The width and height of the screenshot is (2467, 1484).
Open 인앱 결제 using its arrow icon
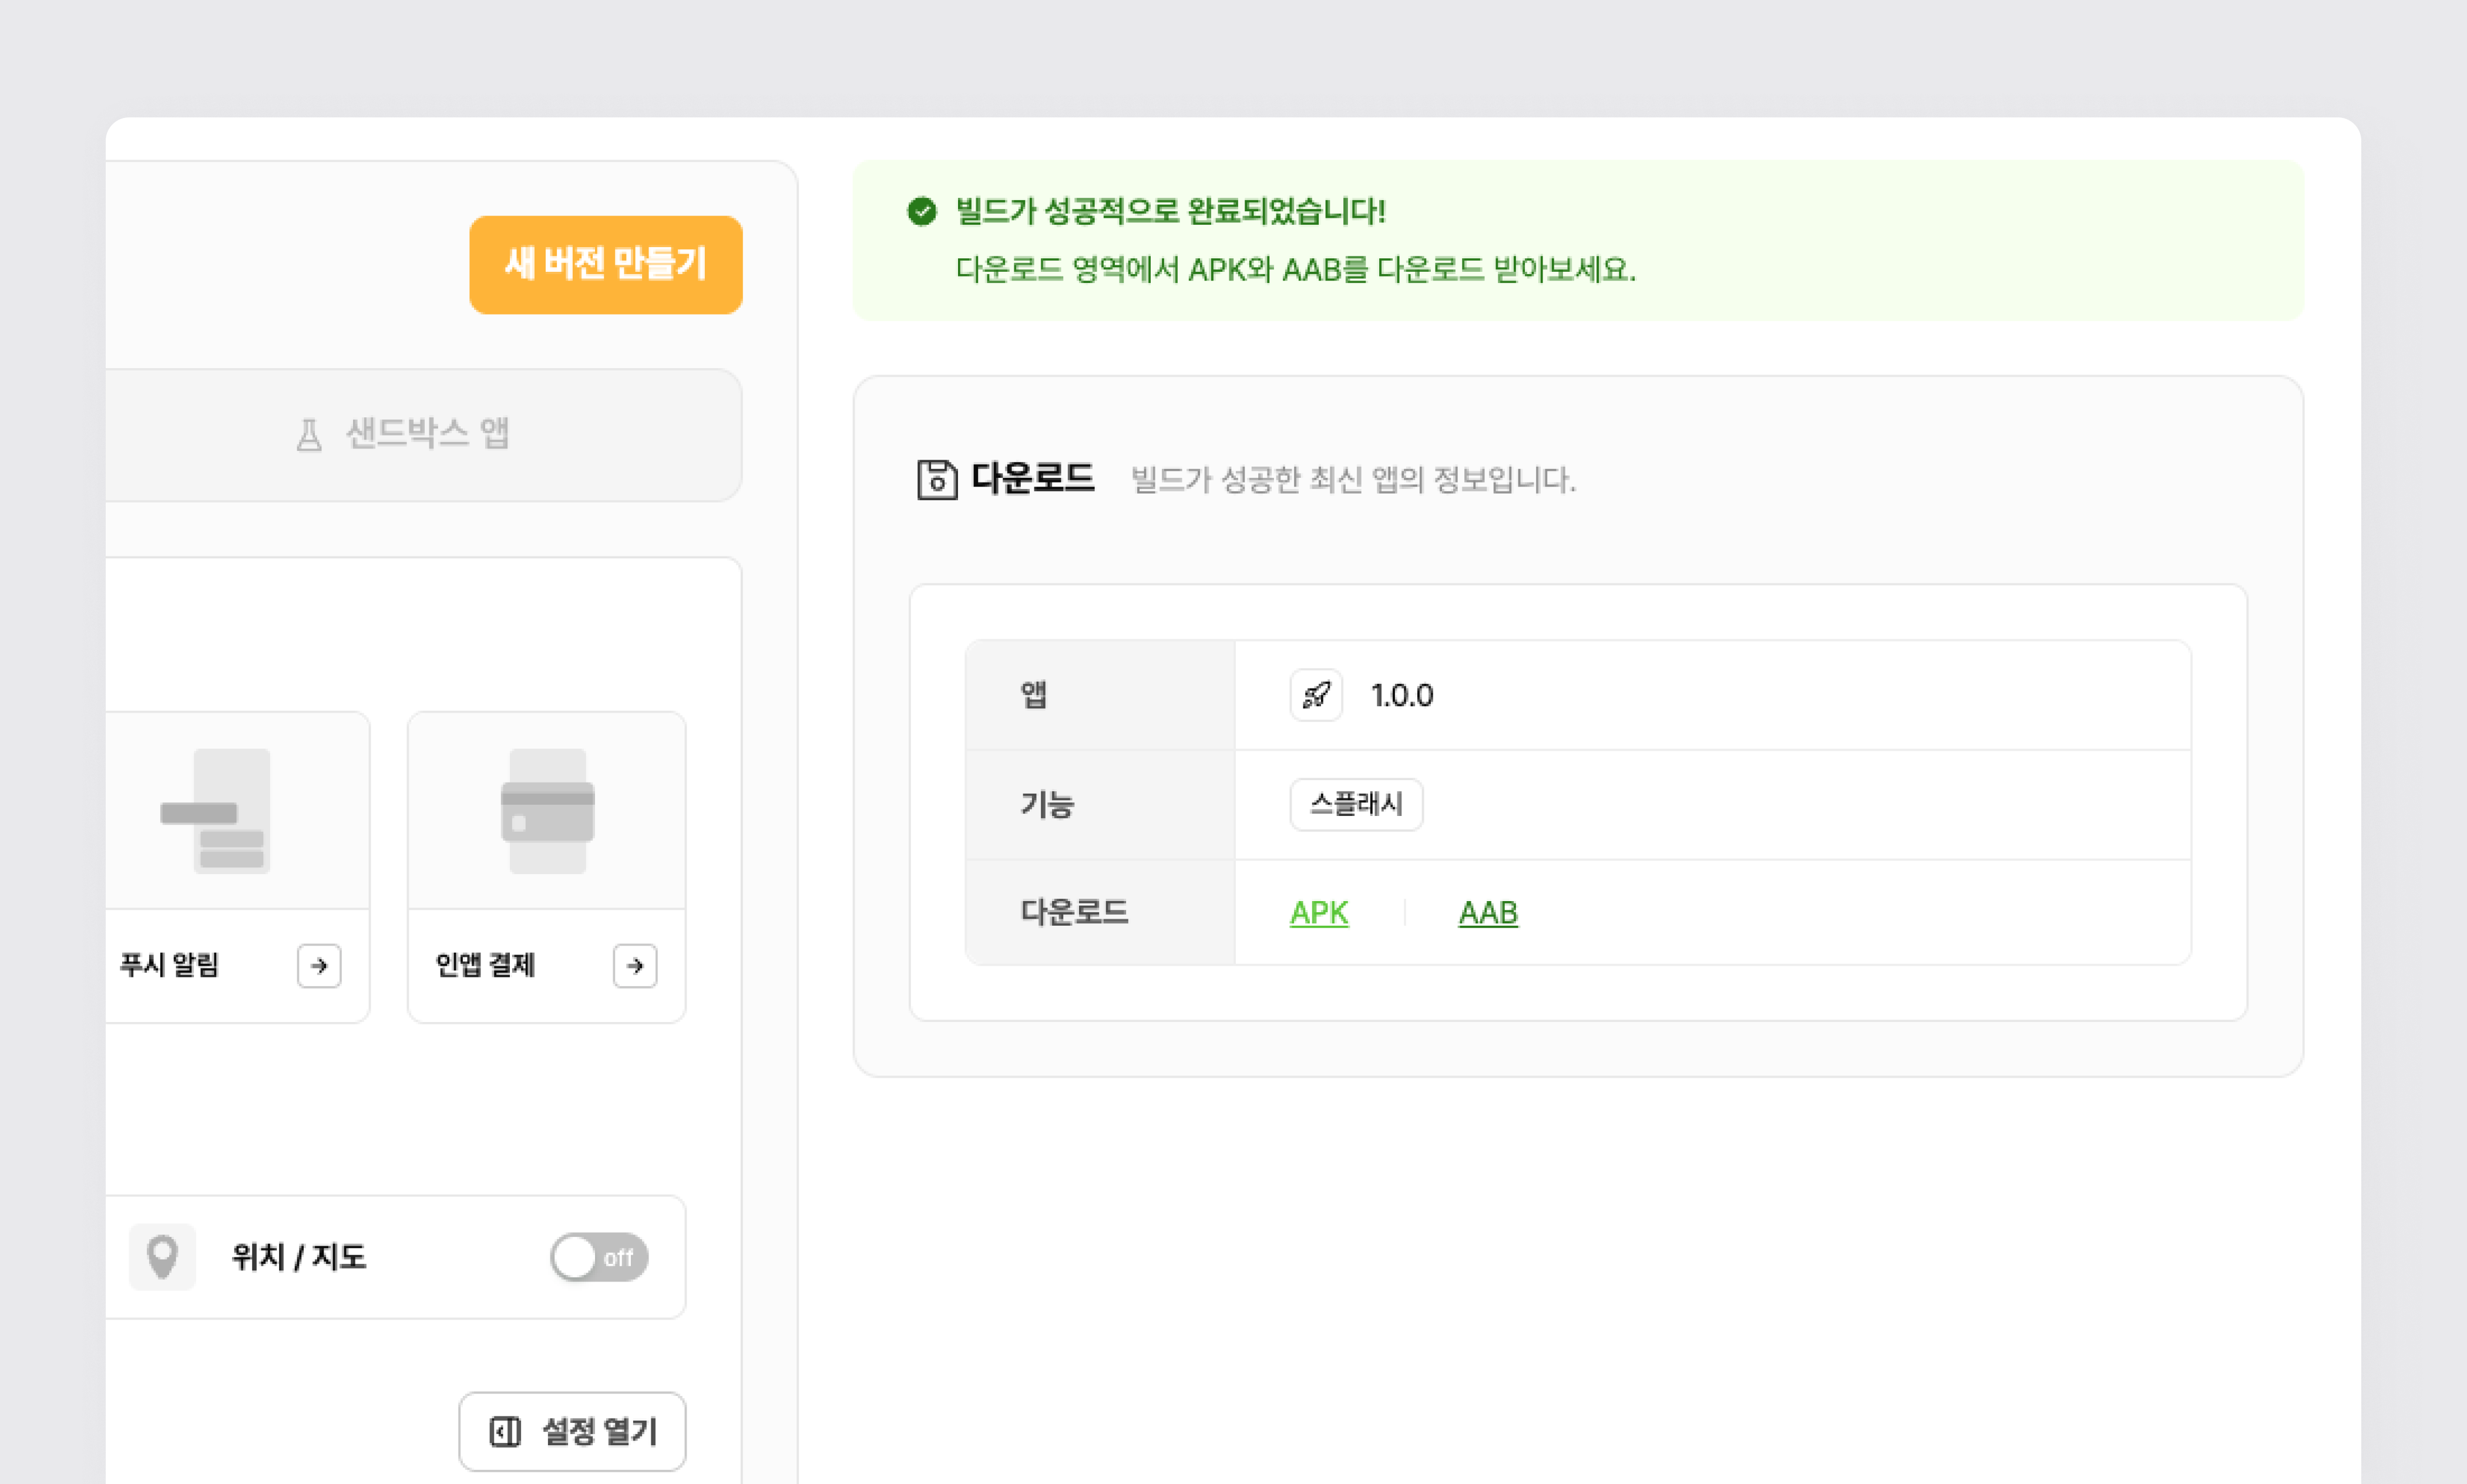[x=634, y=965]
